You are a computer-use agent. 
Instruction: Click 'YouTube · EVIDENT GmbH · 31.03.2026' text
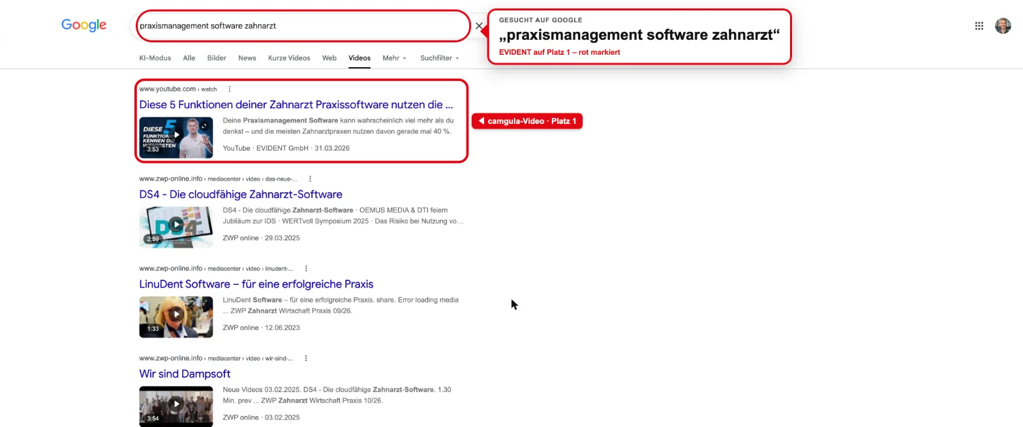pos(286,148)
